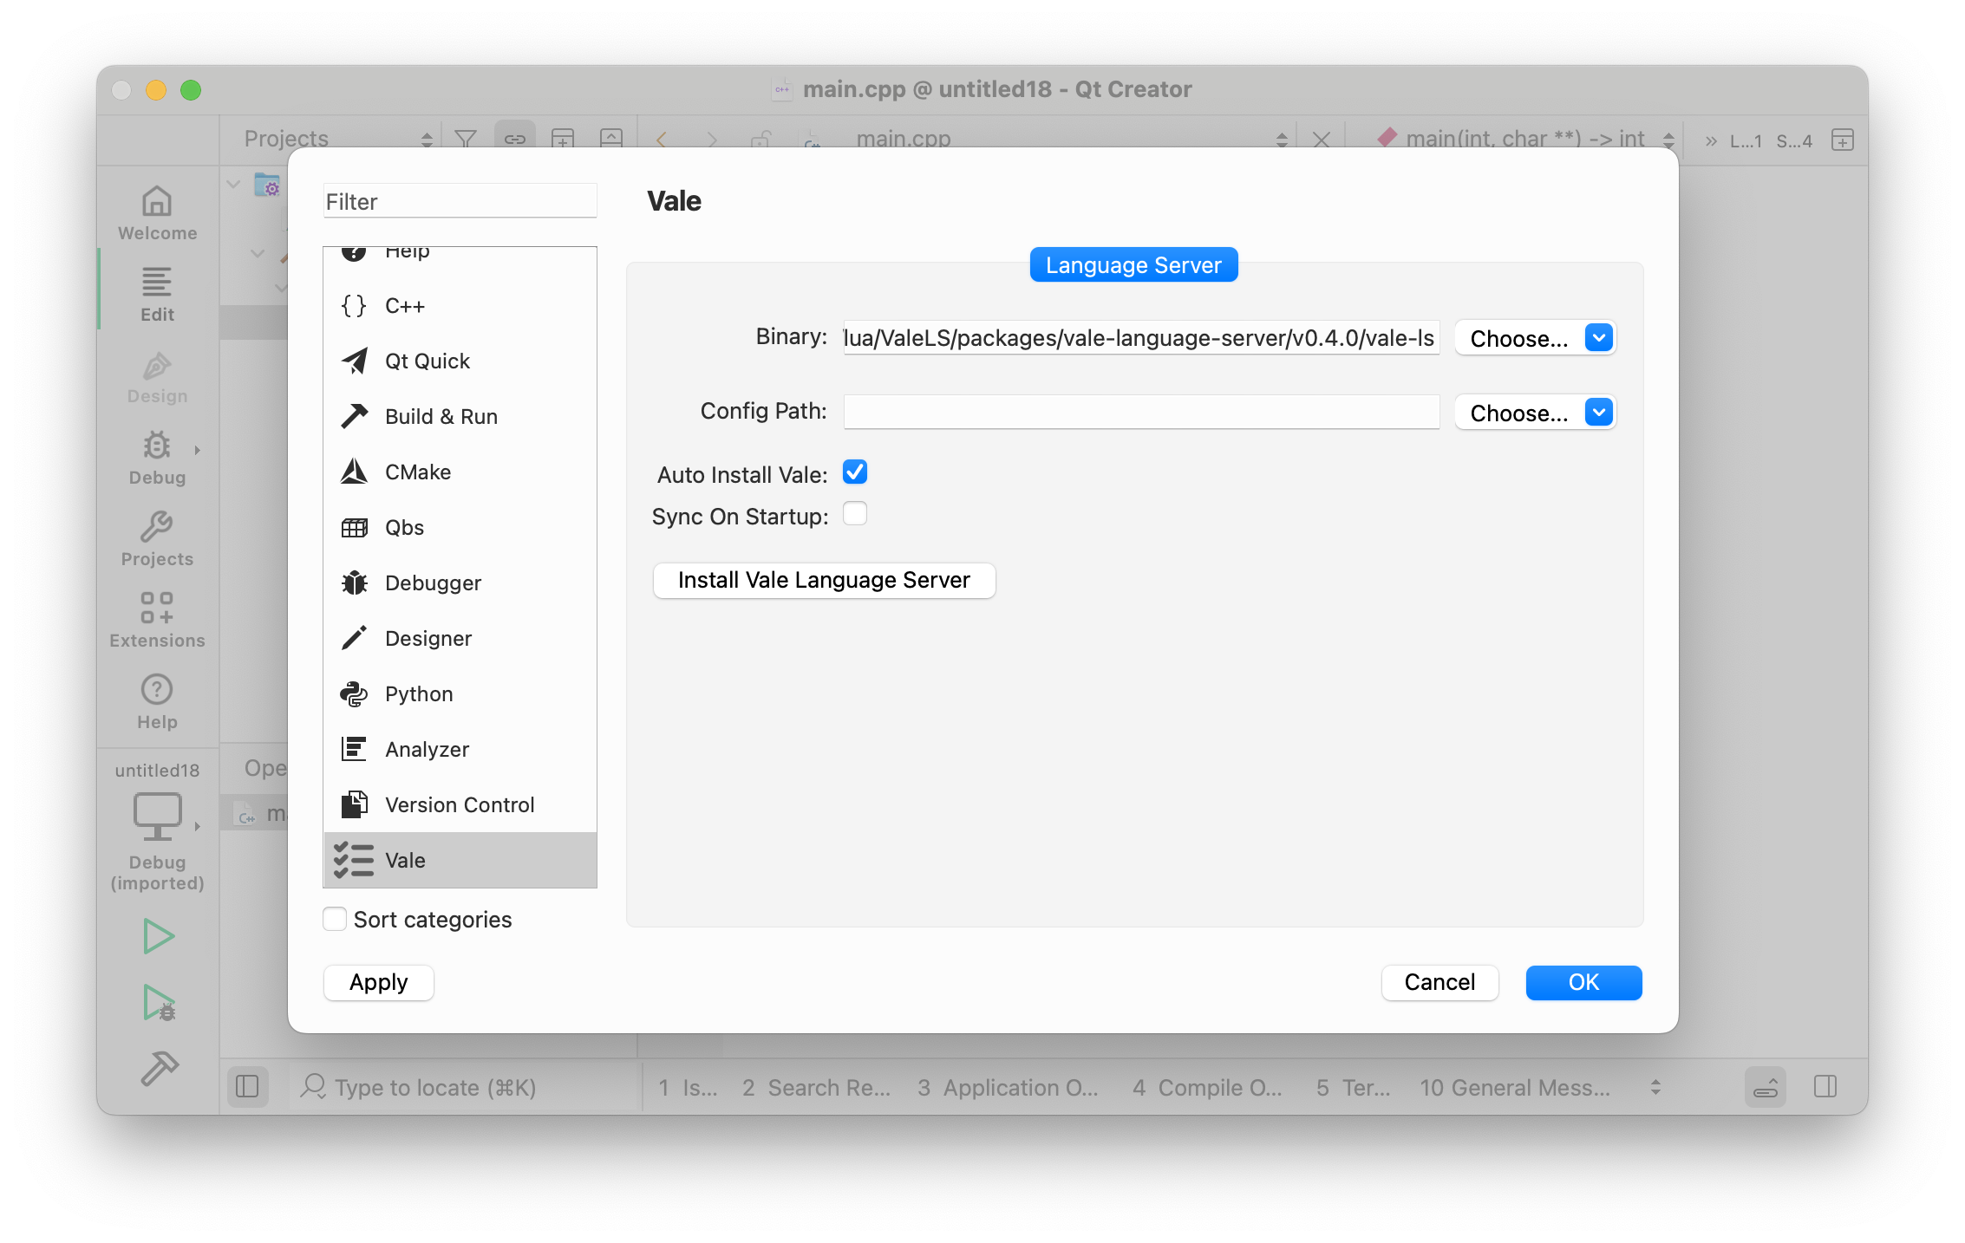Select the Qbs category icon
Viewport: 1965px width, 1243px height.
[x=354, y=527]
